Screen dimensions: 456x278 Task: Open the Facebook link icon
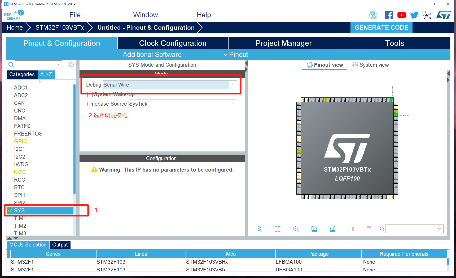389,15
